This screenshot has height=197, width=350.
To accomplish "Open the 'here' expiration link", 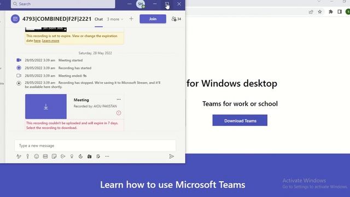I will pos(37,40).
